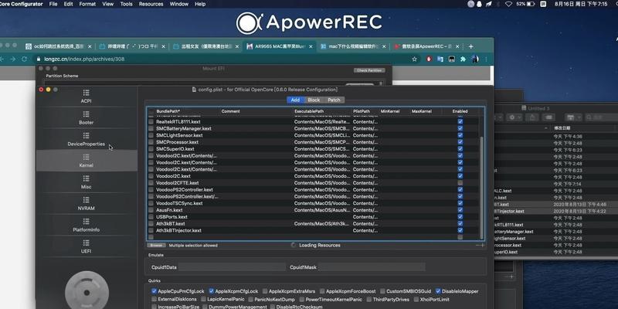
Task: Open a new Chrome tab
Action: pyautogui.click(x=470, y=46)
